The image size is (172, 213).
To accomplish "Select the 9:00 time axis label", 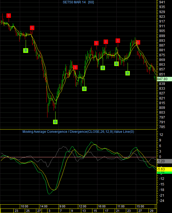I will coord(62,207).
